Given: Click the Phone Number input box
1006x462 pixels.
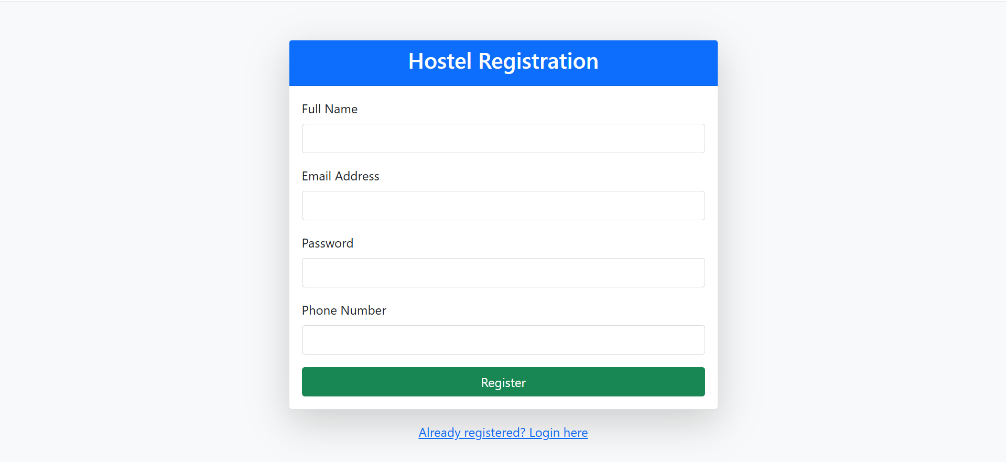Looking at the screenshot, I should (x=503, y=340).
